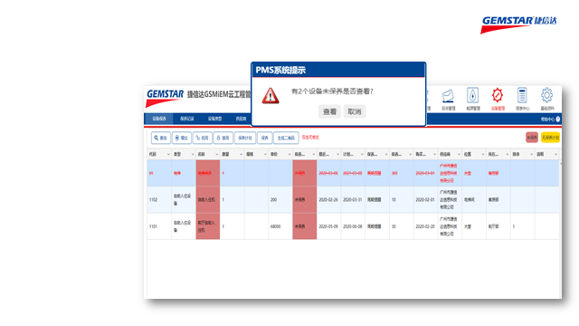Viewport: 579px width, 326px height.
Task: Open the water-drop 能源管理 module icon
Action: (472, 95)
